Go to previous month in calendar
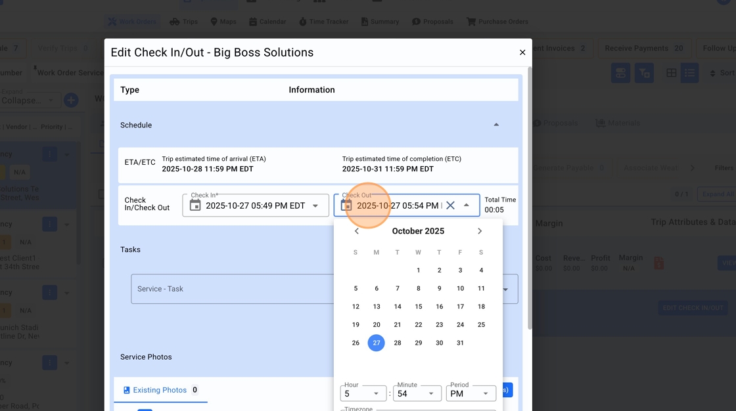736x411 pixels. point(357,231)
